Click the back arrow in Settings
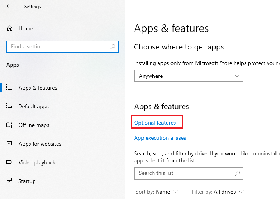Screen dimensions: 280x199 click(x=9, y=6)
